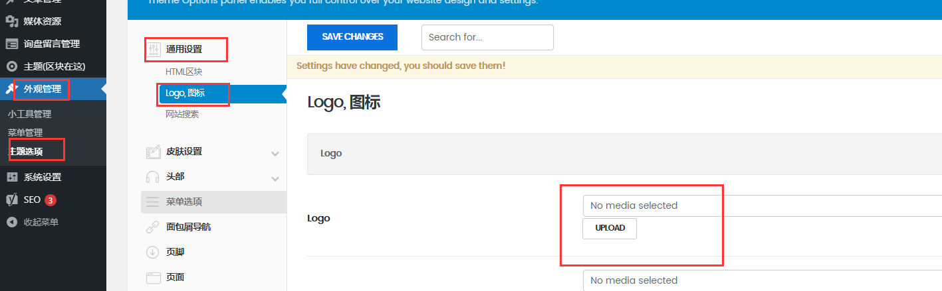
Task: Click the 外观管理 paintbrush icon
Action: (11, 89)
